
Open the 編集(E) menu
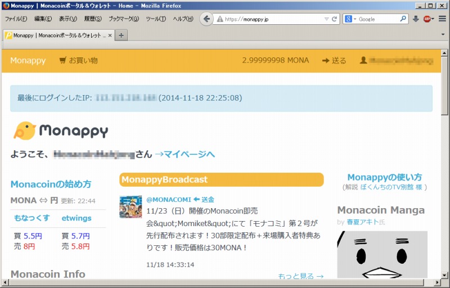point(43,19)
